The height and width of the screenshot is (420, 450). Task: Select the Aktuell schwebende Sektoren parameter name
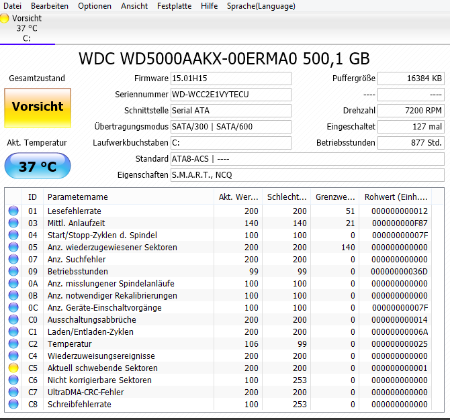[x=103, y=368]
